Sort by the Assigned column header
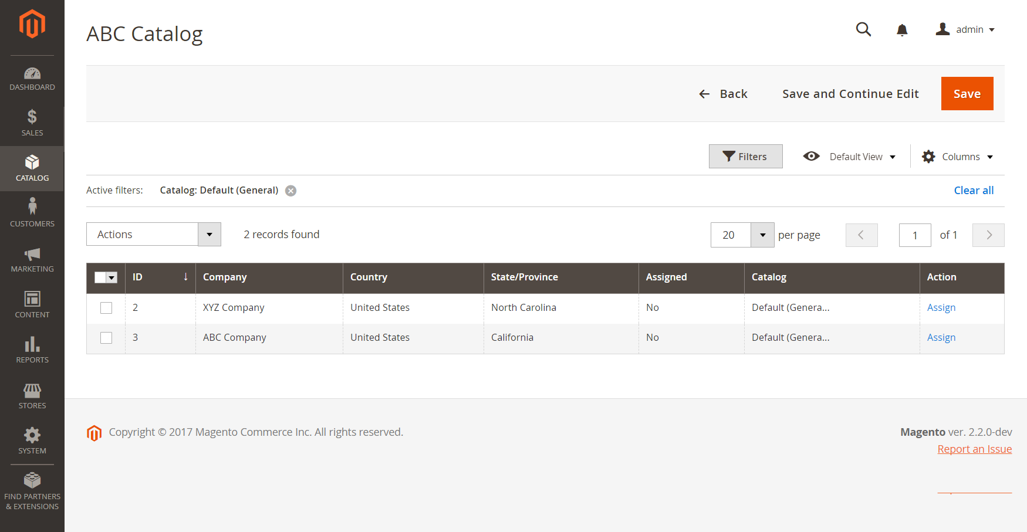 [691, 277]
